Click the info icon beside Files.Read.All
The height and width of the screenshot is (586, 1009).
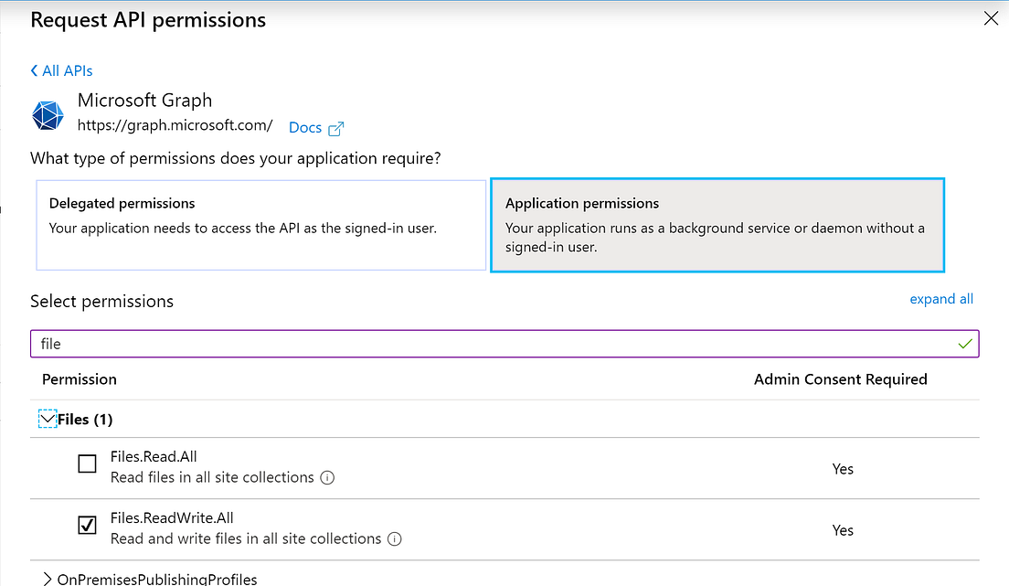pyautogui.click(x=327, y=477)
